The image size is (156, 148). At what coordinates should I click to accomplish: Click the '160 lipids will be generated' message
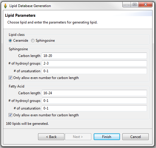pyautogui.click(x=27, y=124)
